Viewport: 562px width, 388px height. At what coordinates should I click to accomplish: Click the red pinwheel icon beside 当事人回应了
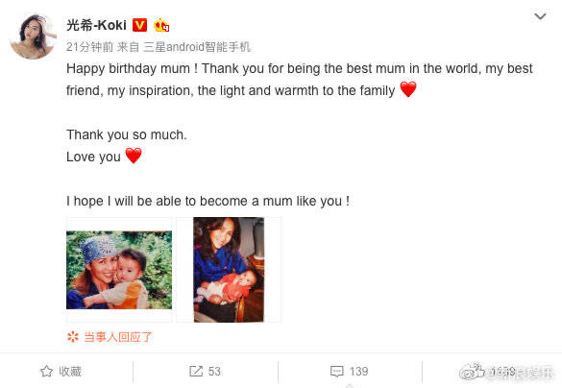point(73,337)
